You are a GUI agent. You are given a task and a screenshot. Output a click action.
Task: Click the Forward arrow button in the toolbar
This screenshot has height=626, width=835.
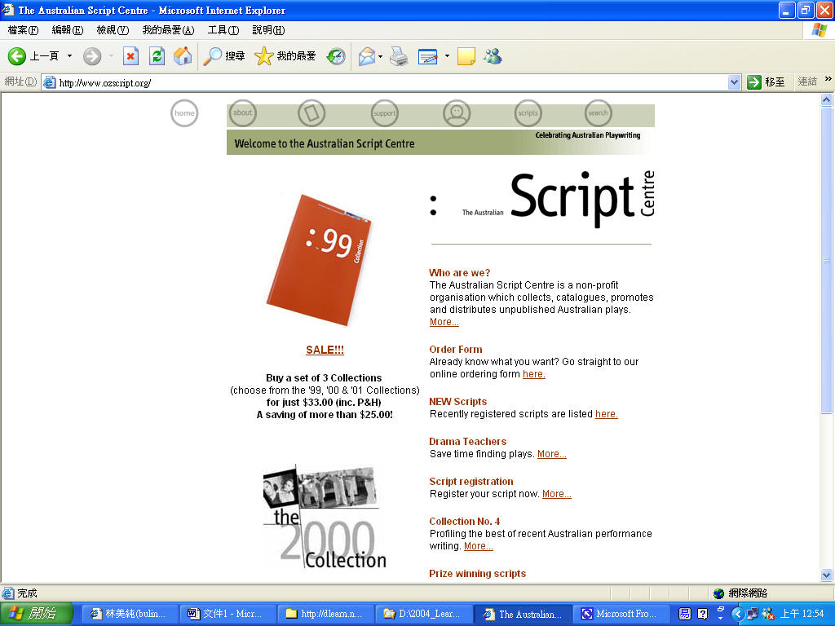[x=92, y=56]
